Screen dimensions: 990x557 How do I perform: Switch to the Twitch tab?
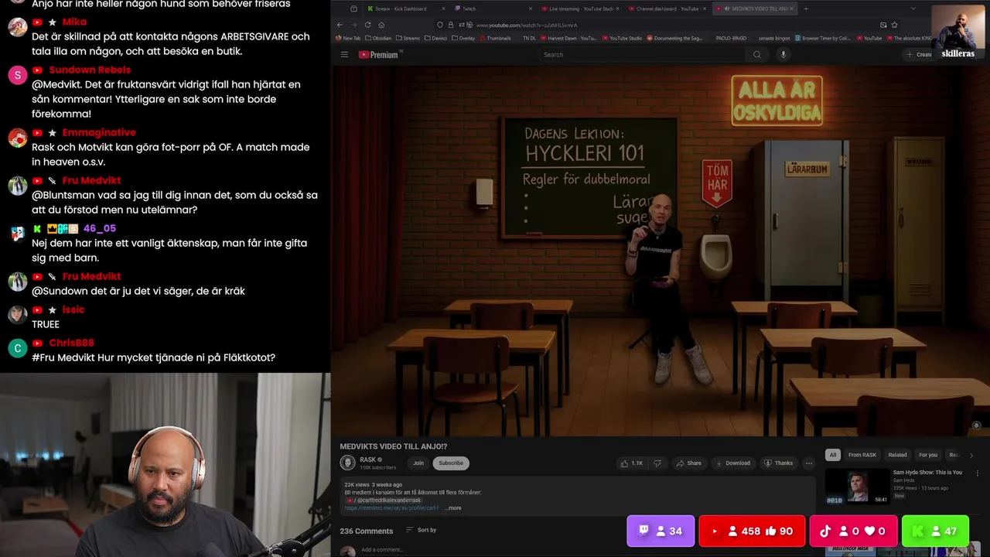pos(492,9)
